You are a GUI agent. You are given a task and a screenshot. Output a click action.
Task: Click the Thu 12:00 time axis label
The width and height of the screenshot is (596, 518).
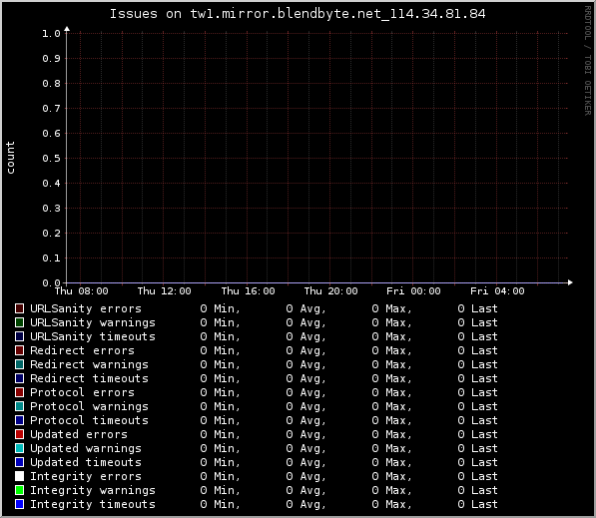tap(164, 291)
